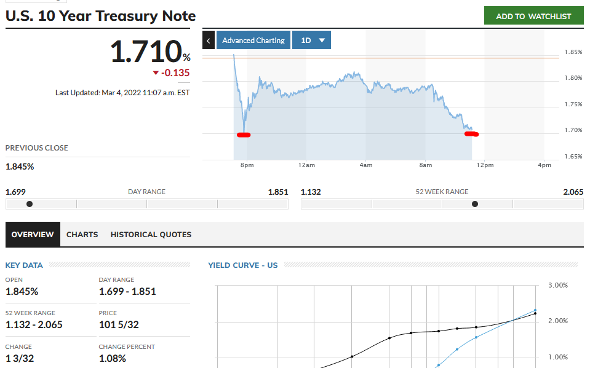Click the 52 week low value 1.132
The height and width of the screenshot is (368, 590).
pos(311,192)
